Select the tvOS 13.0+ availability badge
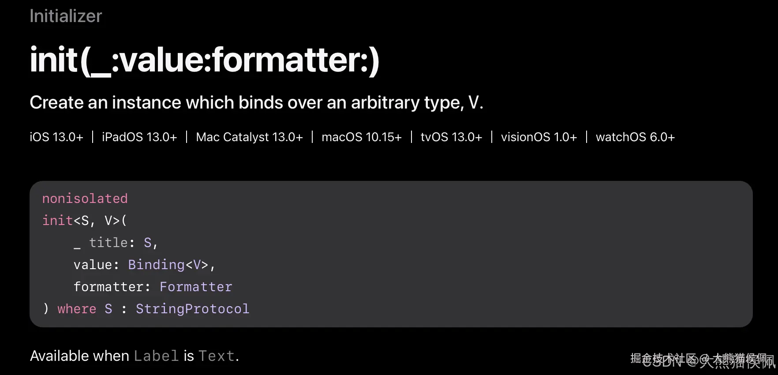The image size is (778, 375). [x=451, y=137]
